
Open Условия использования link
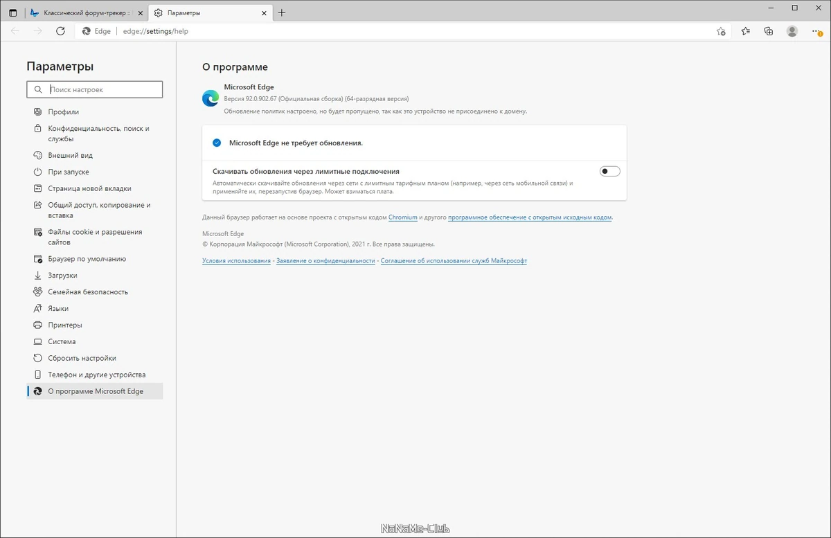pos(236,261)
